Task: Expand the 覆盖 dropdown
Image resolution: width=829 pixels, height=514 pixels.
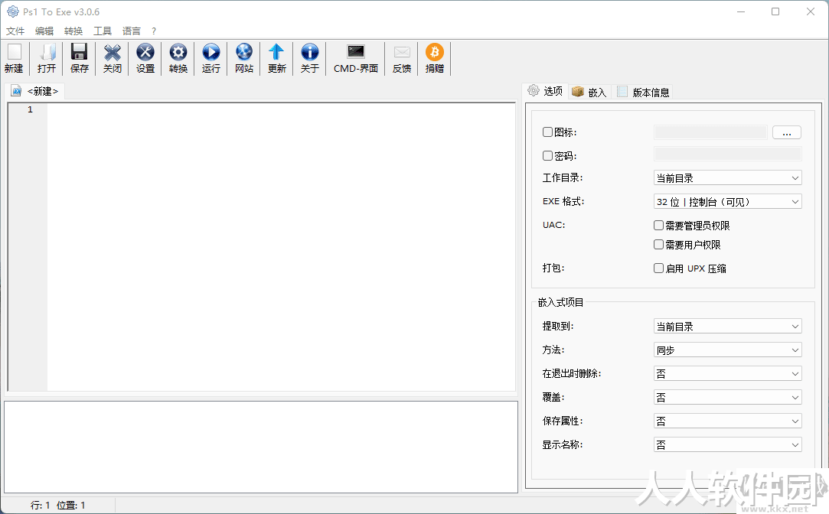Action: (727, 397)
